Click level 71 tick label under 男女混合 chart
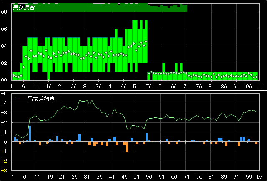This screenshot has width=267, height=181. 186,87
